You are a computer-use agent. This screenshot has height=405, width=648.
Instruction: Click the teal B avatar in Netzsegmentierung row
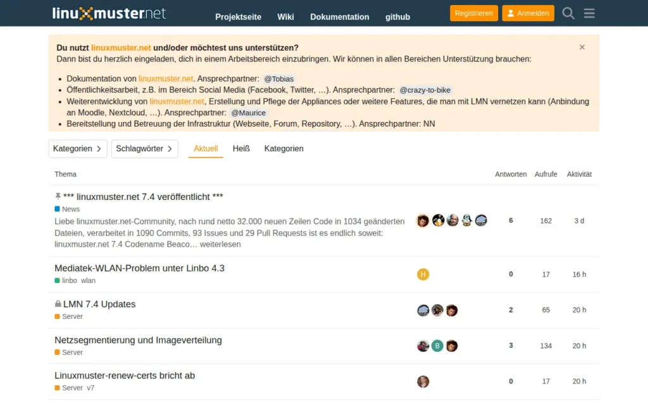pyautogui.click(x=437, y=346)
